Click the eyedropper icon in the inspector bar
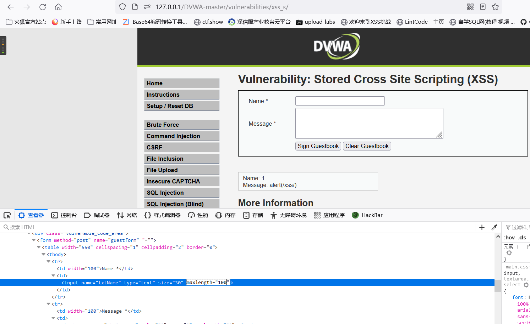 495,227
